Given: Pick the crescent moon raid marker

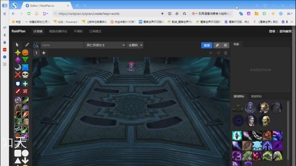Looking at the screenshot, I should coord(18,67).
